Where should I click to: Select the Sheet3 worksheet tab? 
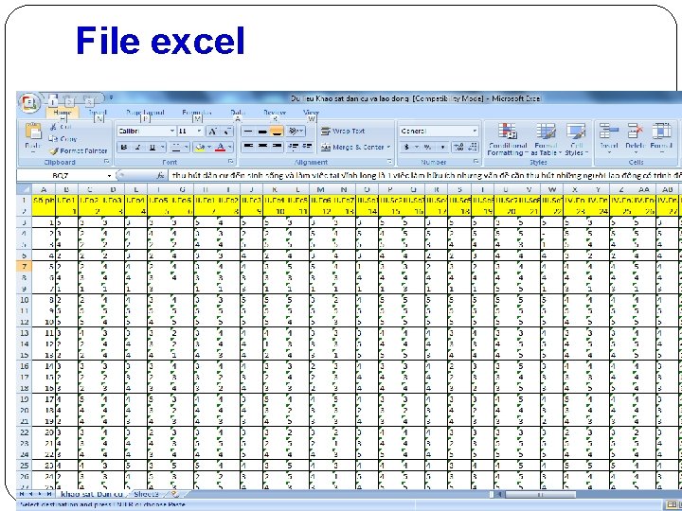[x=146, y=494]
